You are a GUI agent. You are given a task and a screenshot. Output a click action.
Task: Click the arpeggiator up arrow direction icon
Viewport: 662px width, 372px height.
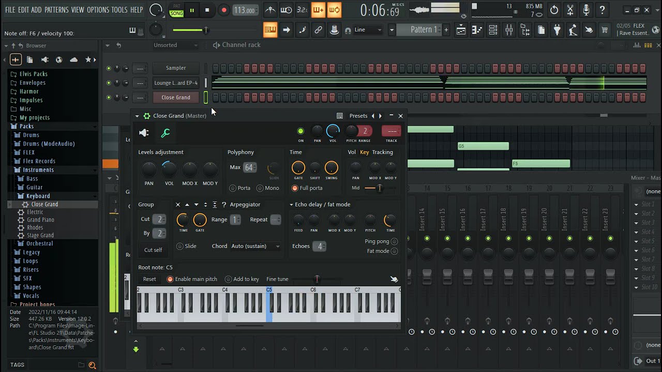(187, 205)
